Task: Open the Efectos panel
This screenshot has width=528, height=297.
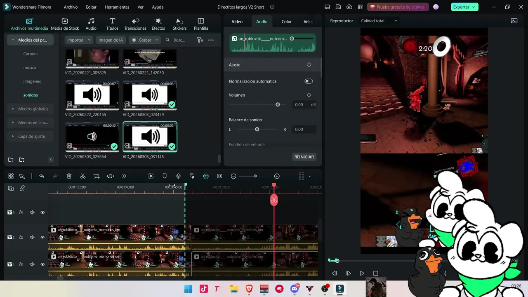Action: [x=158, y=24]
